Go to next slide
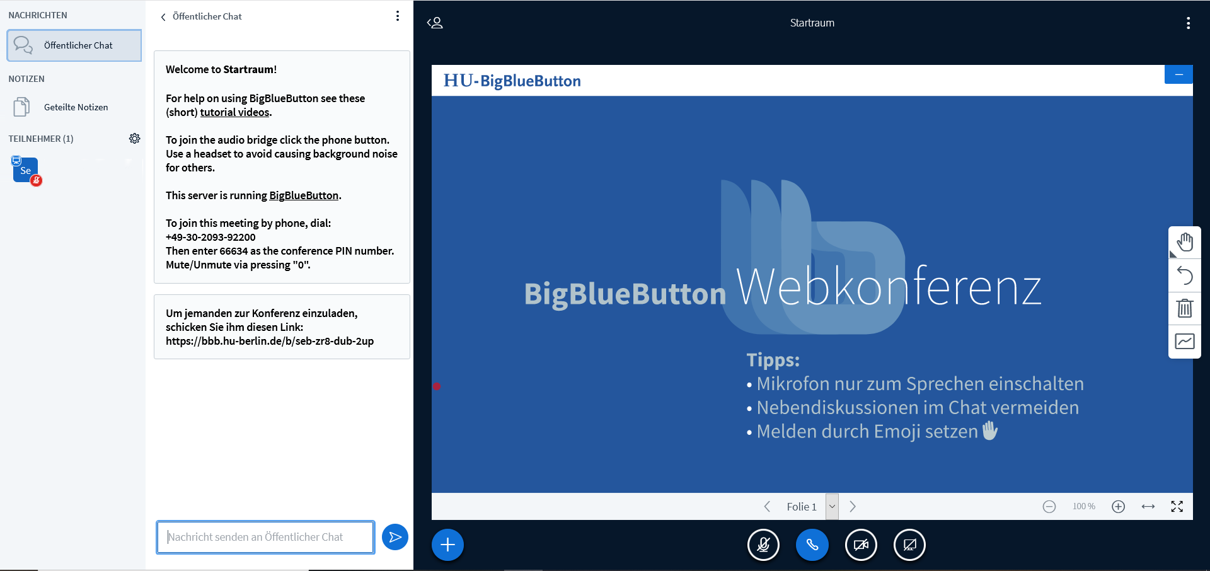Screen dimensions: 1210x571 pyautogui.click(x=853, y=507)
